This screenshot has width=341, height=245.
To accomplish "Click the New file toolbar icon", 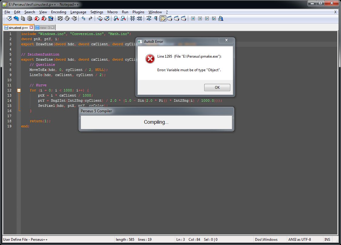I will click(x=9, y=19).
